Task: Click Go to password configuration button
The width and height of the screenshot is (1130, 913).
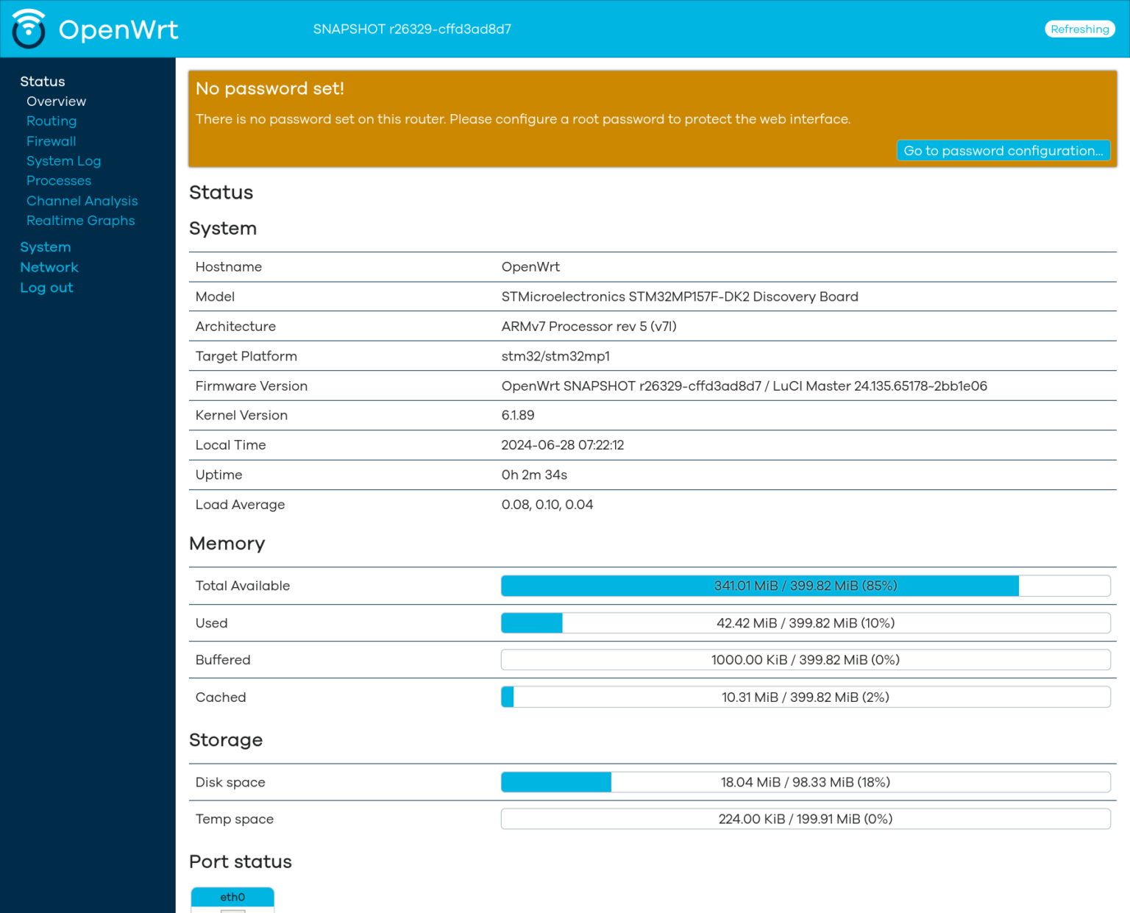Action: point(1003,150)
